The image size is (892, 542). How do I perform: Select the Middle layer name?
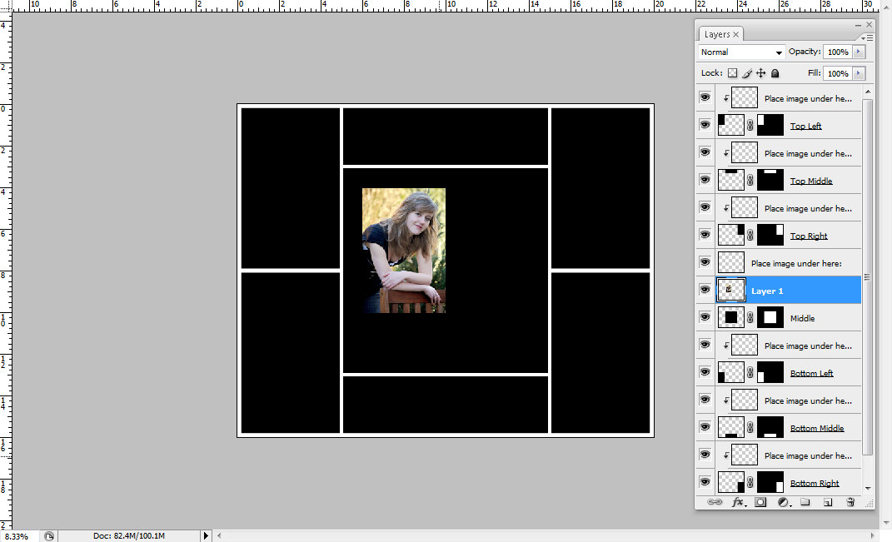(802, 319)
